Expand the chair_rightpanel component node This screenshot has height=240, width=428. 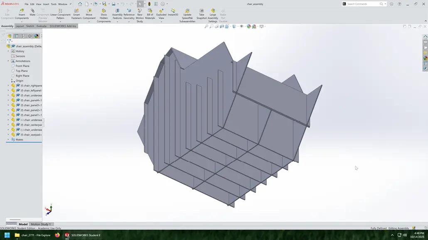click(7, 85)
